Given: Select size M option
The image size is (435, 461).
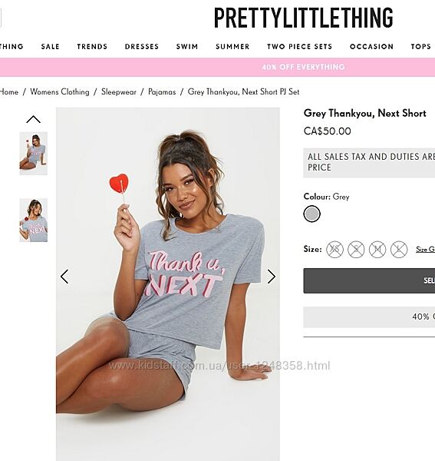Looking at the screenshot, I should (x=377, y=249).
